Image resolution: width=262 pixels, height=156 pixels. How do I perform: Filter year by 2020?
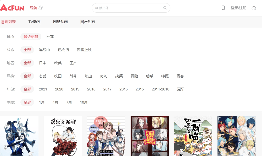59,89
